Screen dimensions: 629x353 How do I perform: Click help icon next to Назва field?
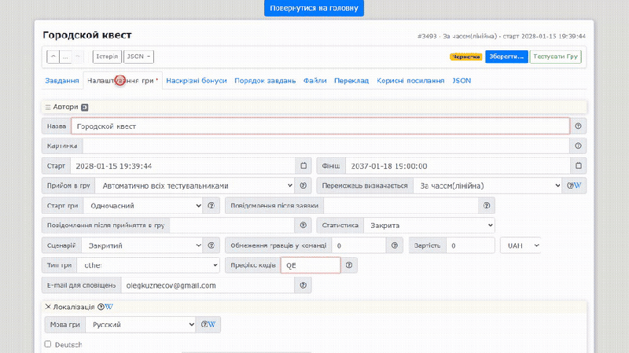tap(578, 126)
